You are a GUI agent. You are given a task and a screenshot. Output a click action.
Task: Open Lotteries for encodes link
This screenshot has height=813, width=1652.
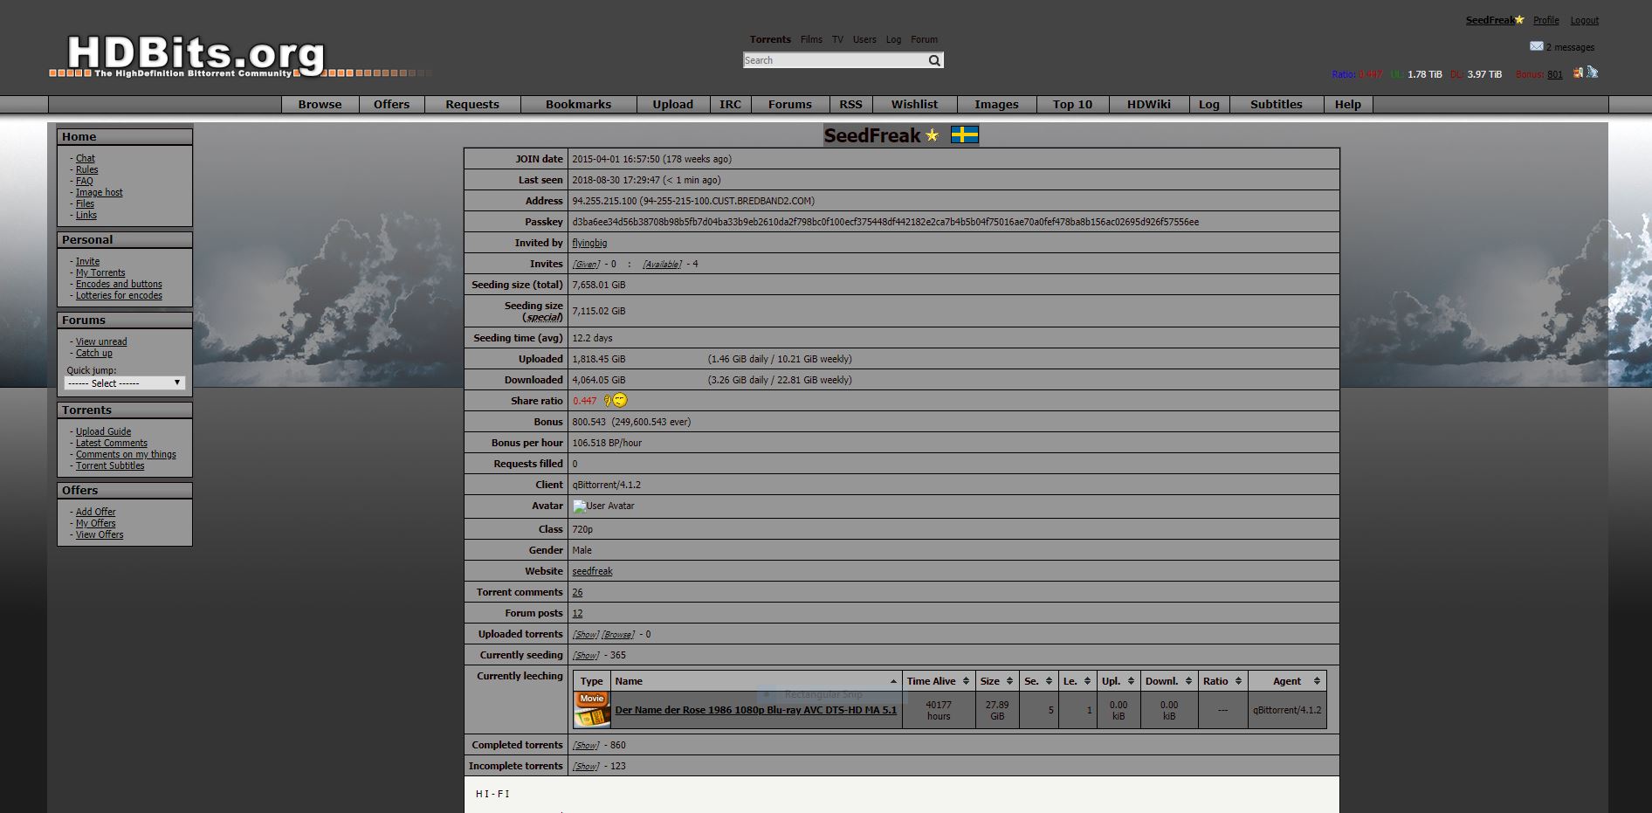(119, 295)
